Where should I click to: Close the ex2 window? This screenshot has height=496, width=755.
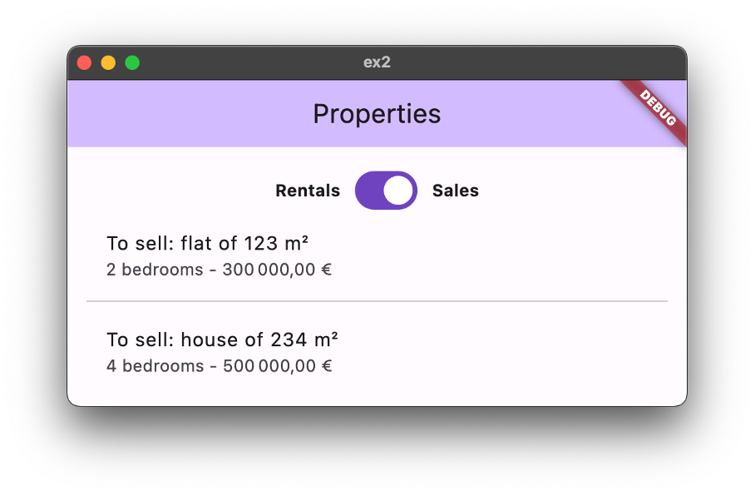tap(84, 62)
